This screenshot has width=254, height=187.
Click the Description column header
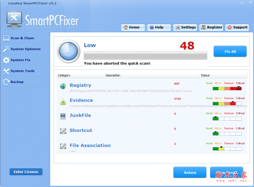point(113,75)
